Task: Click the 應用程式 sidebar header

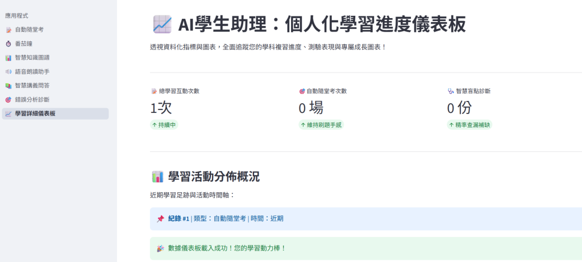Action: [x=16, y=16]
